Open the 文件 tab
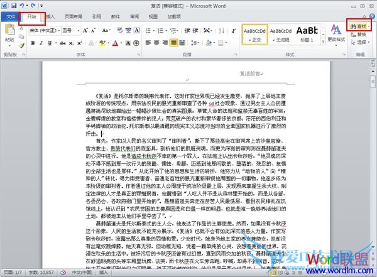This screenshot has width=377, height=277. point(10,16)
